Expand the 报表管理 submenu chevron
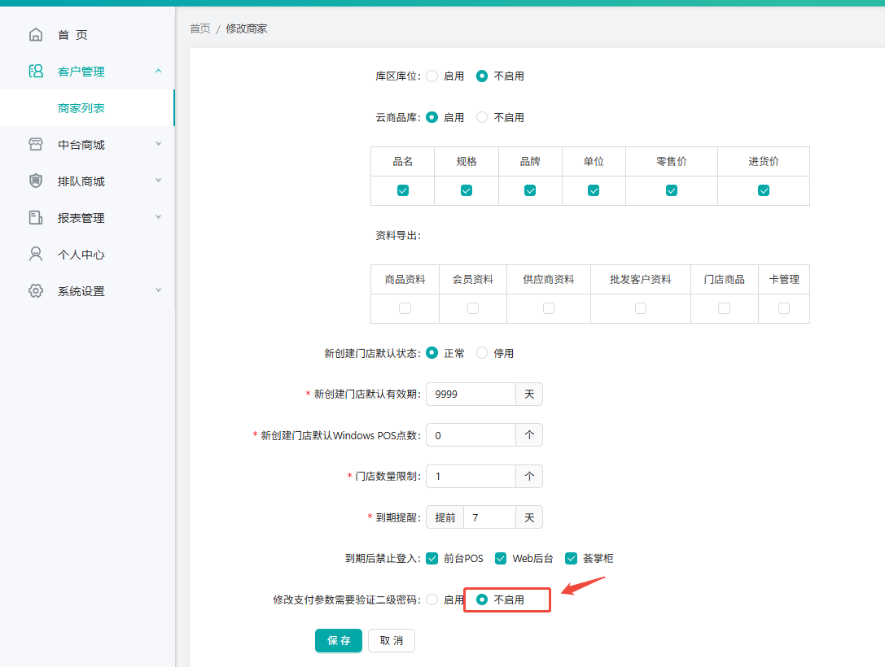885x667 pixels. (159, 217)
